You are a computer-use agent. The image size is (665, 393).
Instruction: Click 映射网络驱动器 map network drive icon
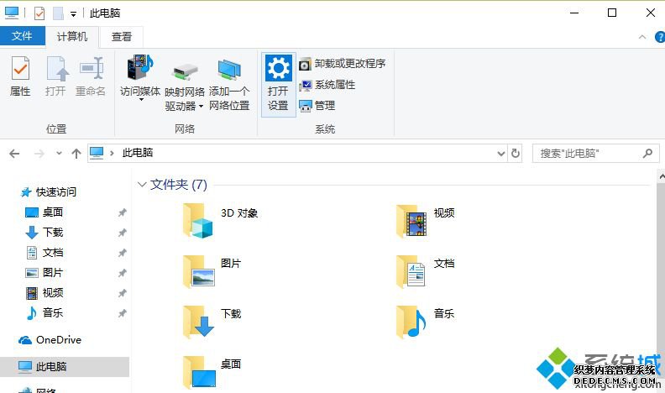(x=185, y=72)
